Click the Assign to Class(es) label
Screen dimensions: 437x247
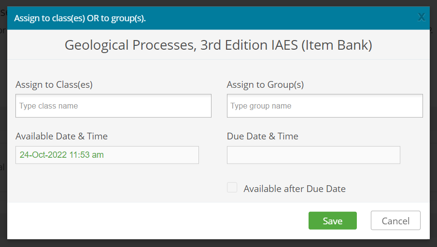click(x=54, y=84)
